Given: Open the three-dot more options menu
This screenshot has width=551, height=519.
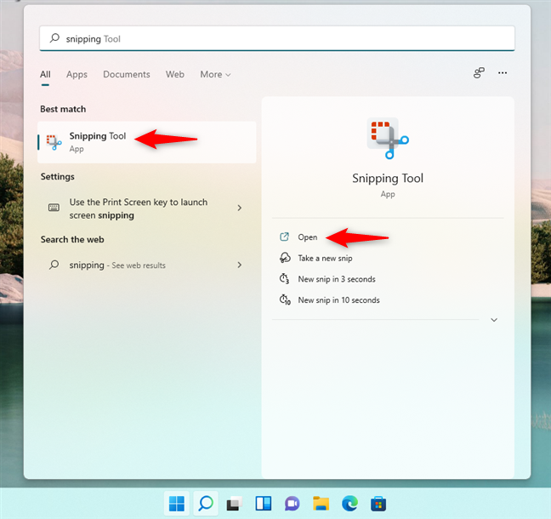Looking at the screenshot, I should [x=503, y=74].
